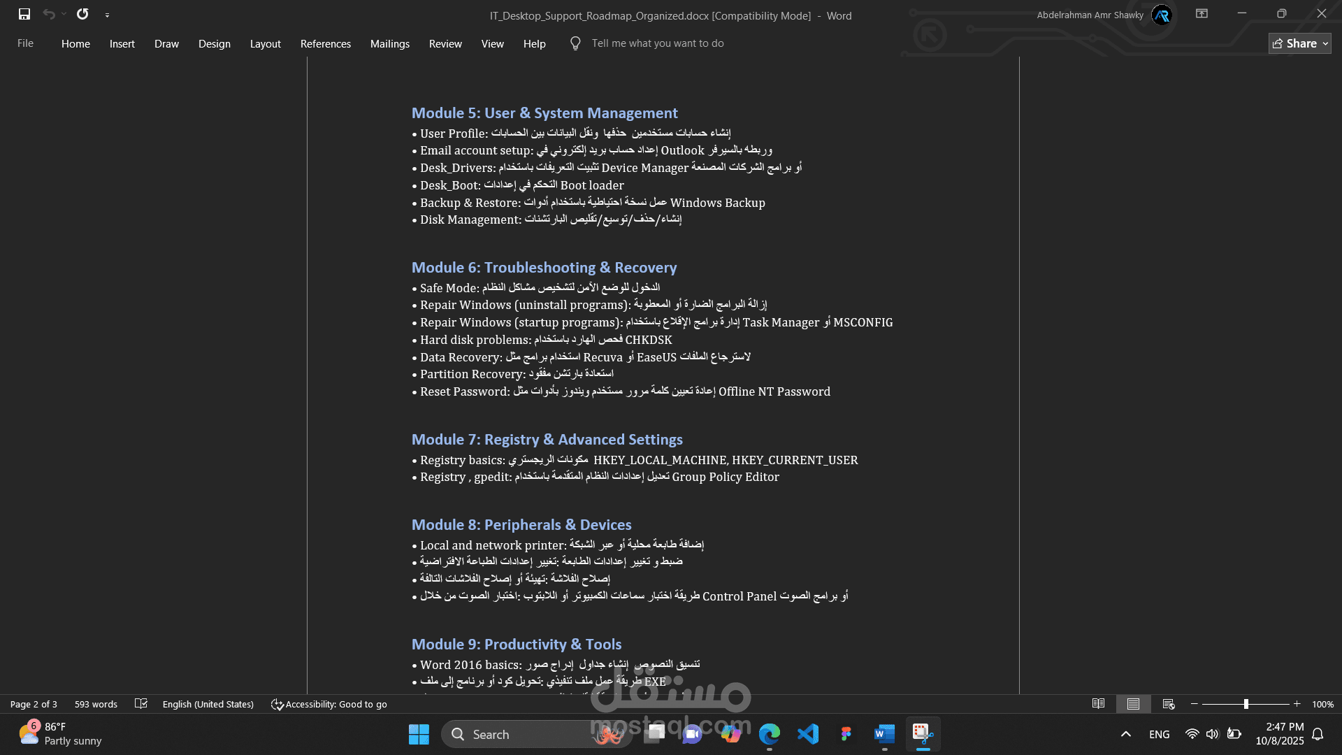Click the Page 2 of 3 indicator
The height and width of the screenshot is (755, 1342).
34,704
